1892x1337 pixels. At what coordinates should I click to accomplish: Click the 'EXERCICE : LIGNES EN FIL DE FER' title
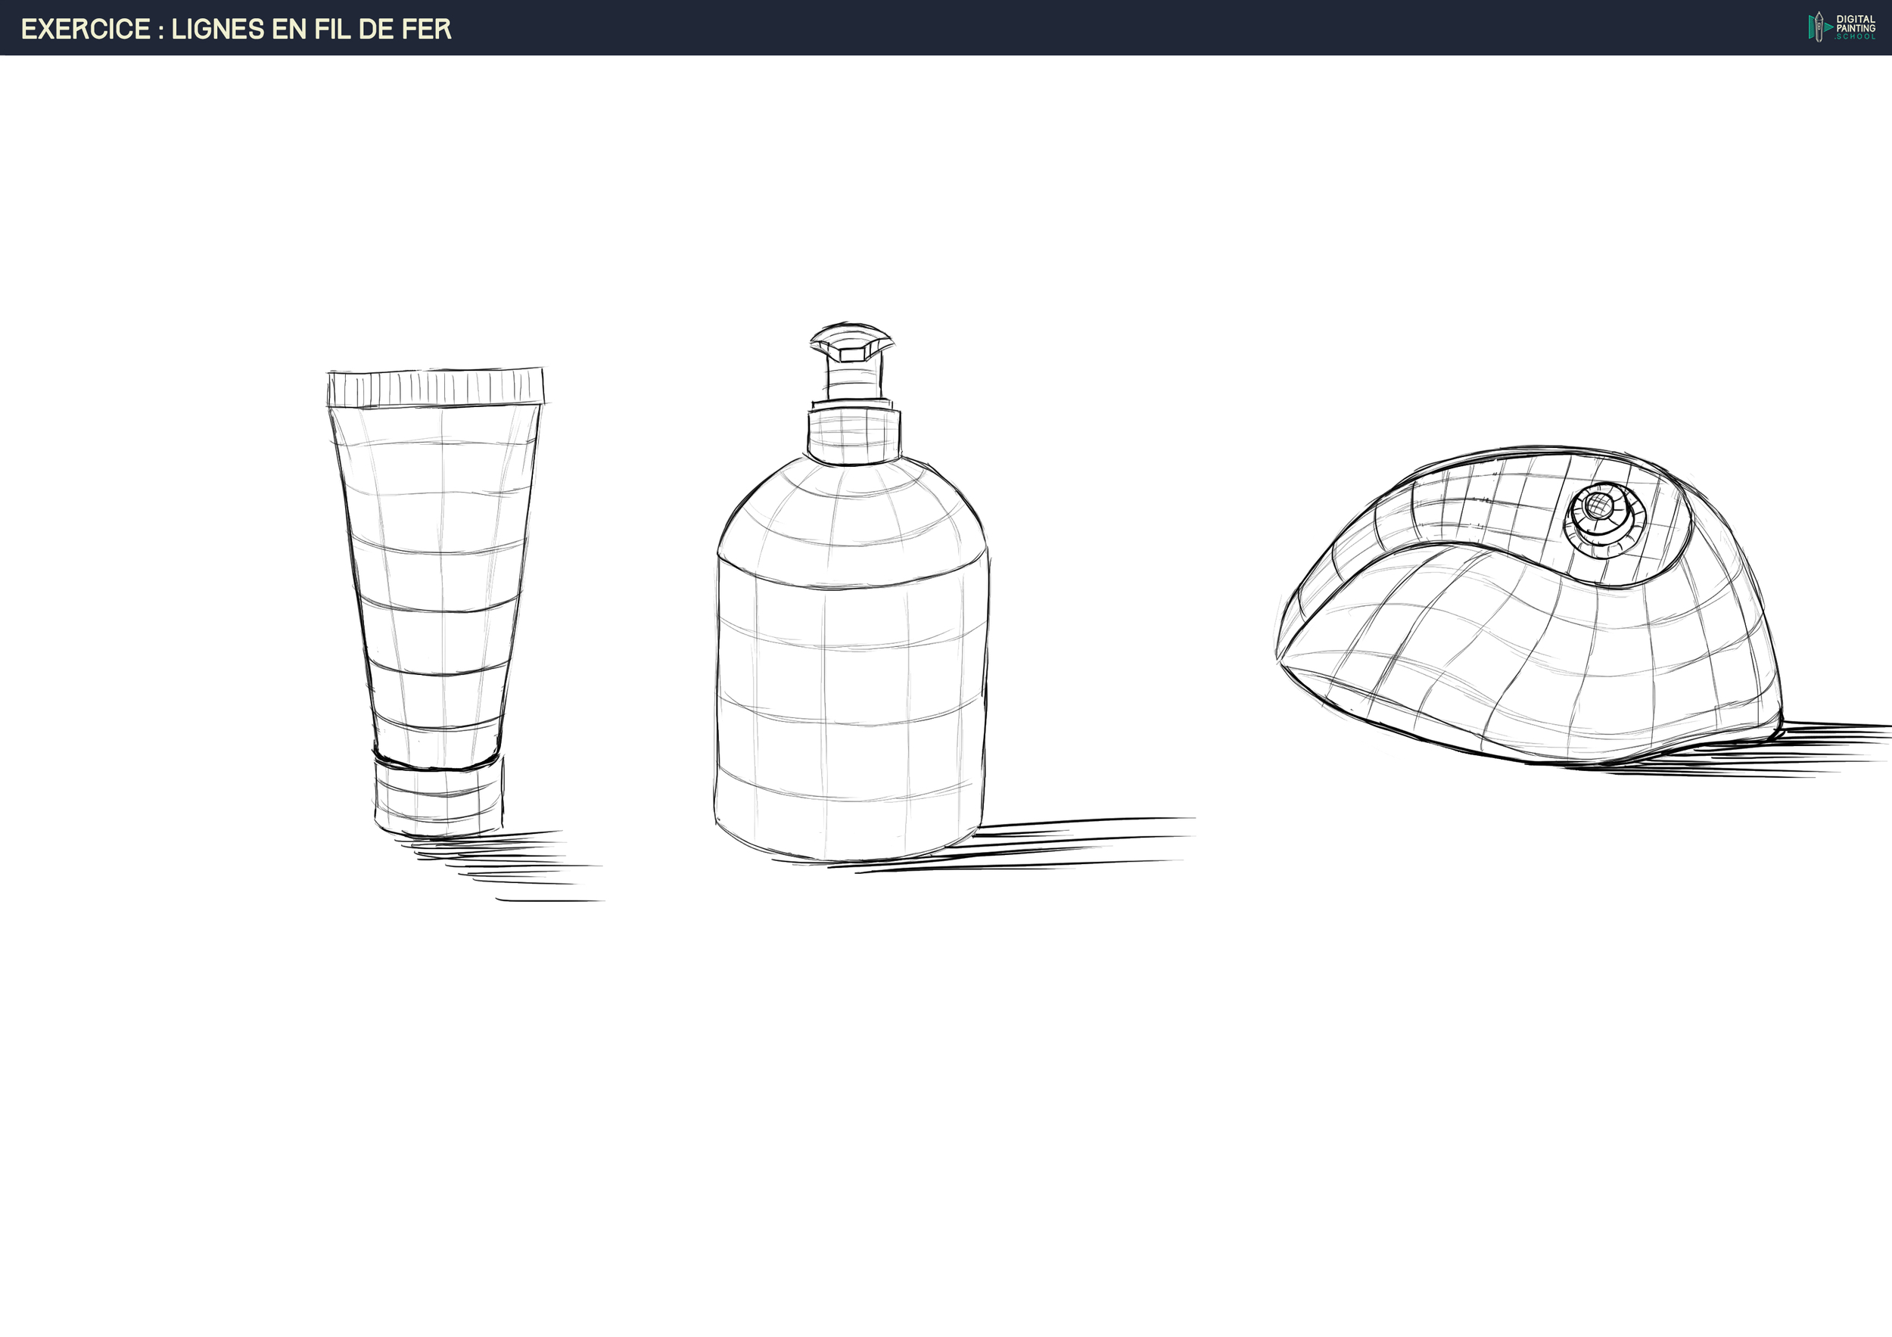pos(236,29)
